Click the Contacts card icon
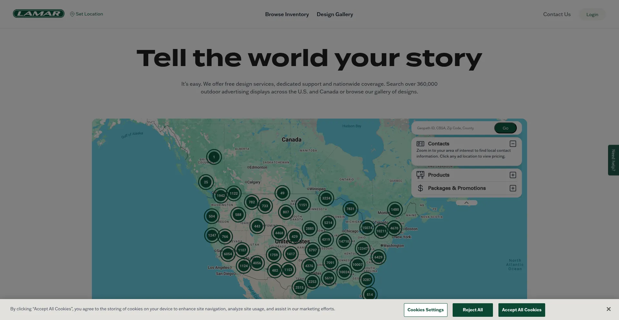Viewport: 619px width, 320px height. click(420, 144)
